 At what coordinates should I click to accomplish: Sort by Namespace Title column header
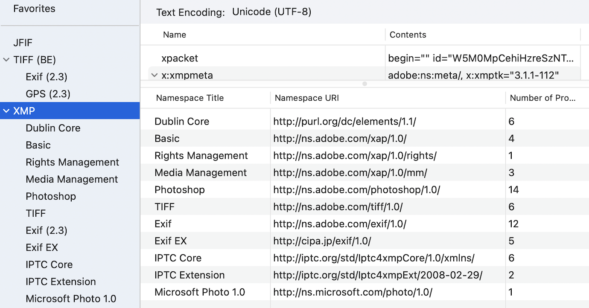point(190,98)
